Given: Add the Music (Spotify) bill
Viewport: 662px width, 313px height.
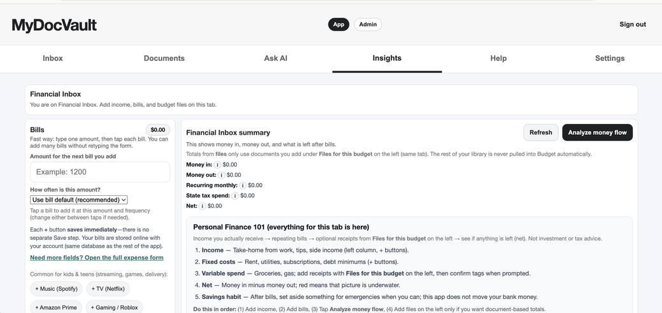Looking at the screenshot, I should (56, 289).
